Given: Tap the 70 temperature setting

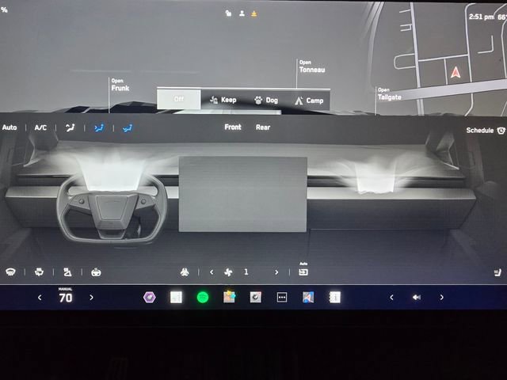Looking at the screenshot, I should (66, 298).
